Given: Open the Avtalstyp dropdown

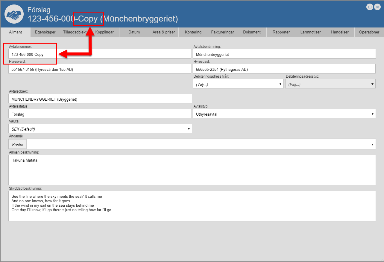Looking at the screenshot, I should click(284, 114).
